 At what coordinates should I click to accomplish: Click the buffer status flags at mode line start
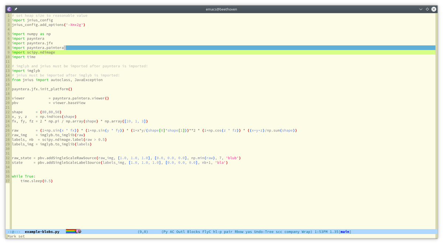[14, 232]
